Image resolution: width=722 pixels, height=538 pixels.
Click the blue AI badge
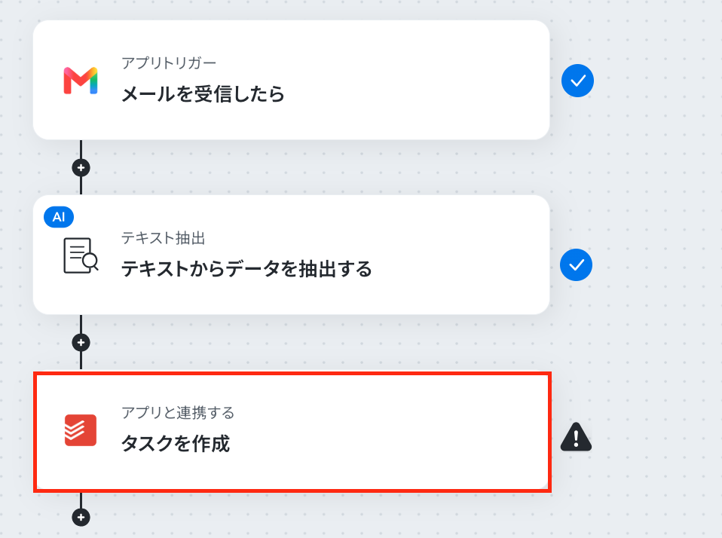[x=59, y=217]
